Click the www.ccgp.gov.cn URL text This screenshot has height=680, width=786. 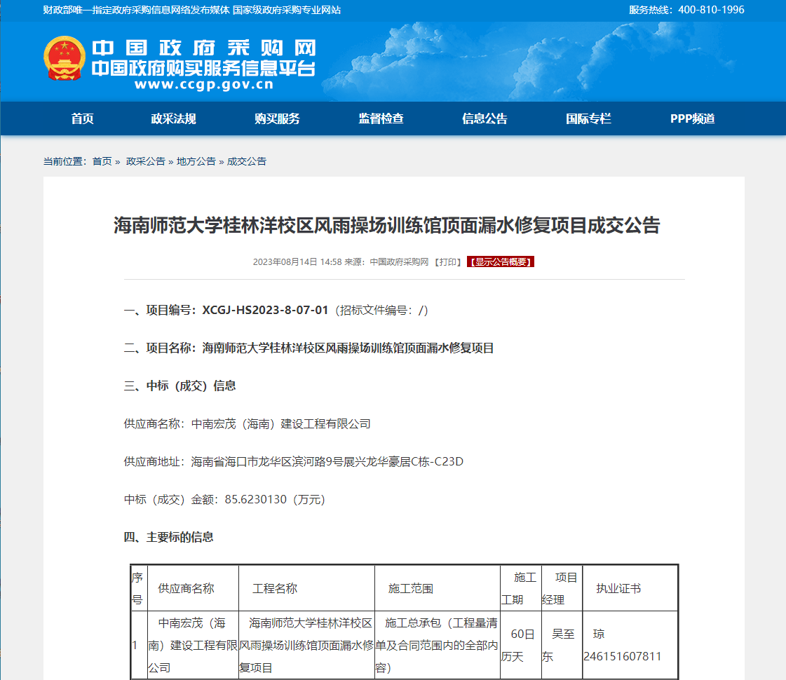(204, 85)
